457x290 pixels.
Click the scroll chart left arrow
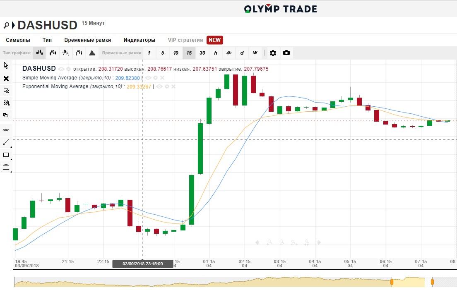tap(257, 242)
